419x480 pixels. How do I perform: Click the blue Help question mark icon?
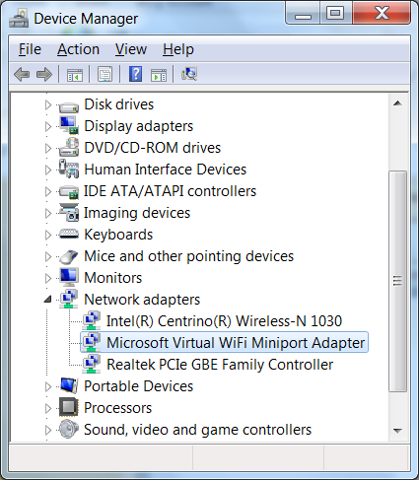point(135,74)
